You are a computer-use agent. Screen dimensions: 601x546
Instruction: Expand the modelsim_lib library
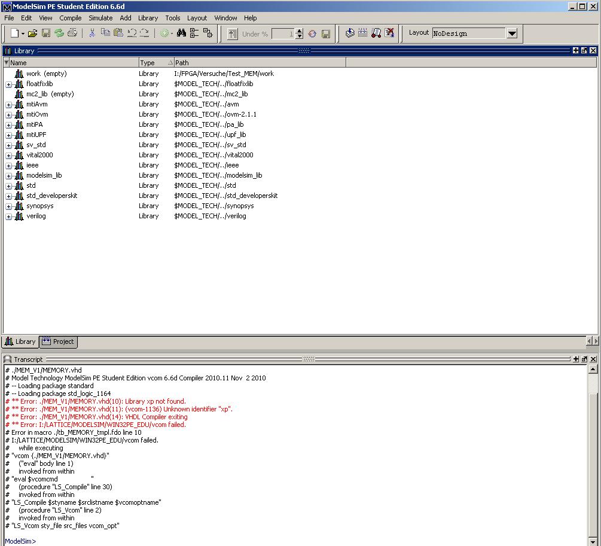(9, 176)
